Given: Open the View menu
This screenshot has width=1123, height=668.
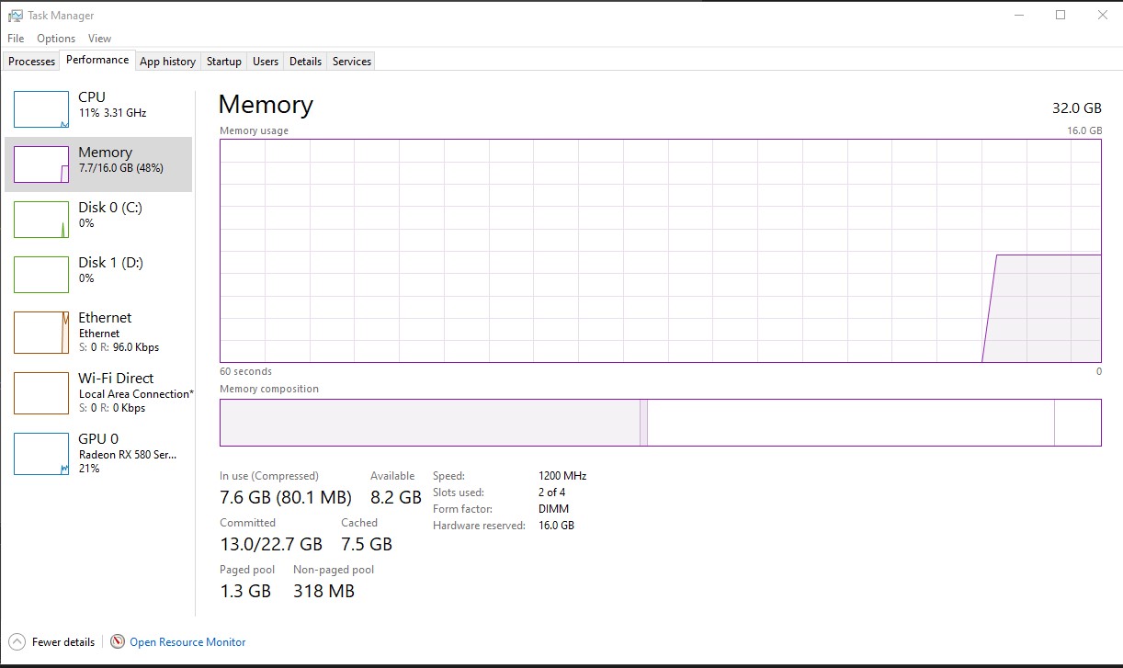Looking at the screenshot, I should point(99,38).
